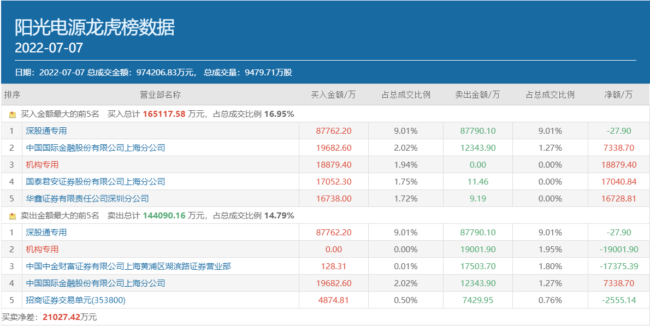The width and height of the screenshot is (650, 326).
Task: Select 机构专用 link in the sell top-5 list
Action: pos(42,250)
